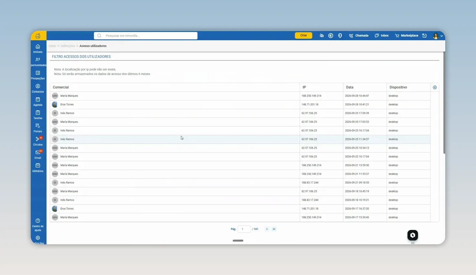Open Portais from the sidebar

click(x=38, y=128)
